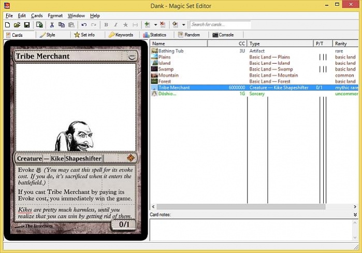The height and width of the screenshot is (253, 362).
Task: Click the symbol star formatting icon
Action: tap(125, 25)
